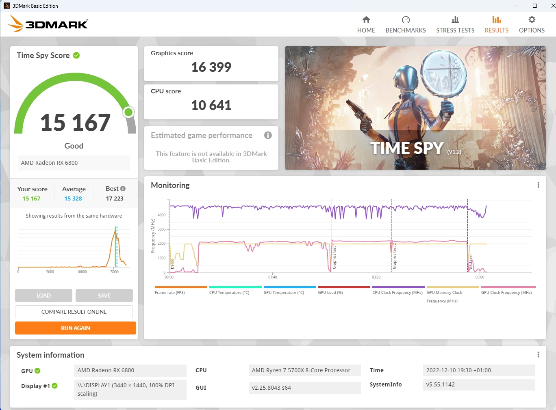Toggle GPU Memory Clock Frequency legend
Viewport: 556px width, 410px height.
pyautogui.click(x=453, y=287)
